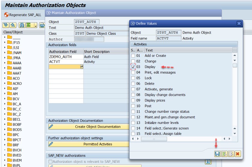252x167 pixels.
Task: Expand all nodes with double-down arrow icon
Action: pyautogui.click(x=6, y=25)
